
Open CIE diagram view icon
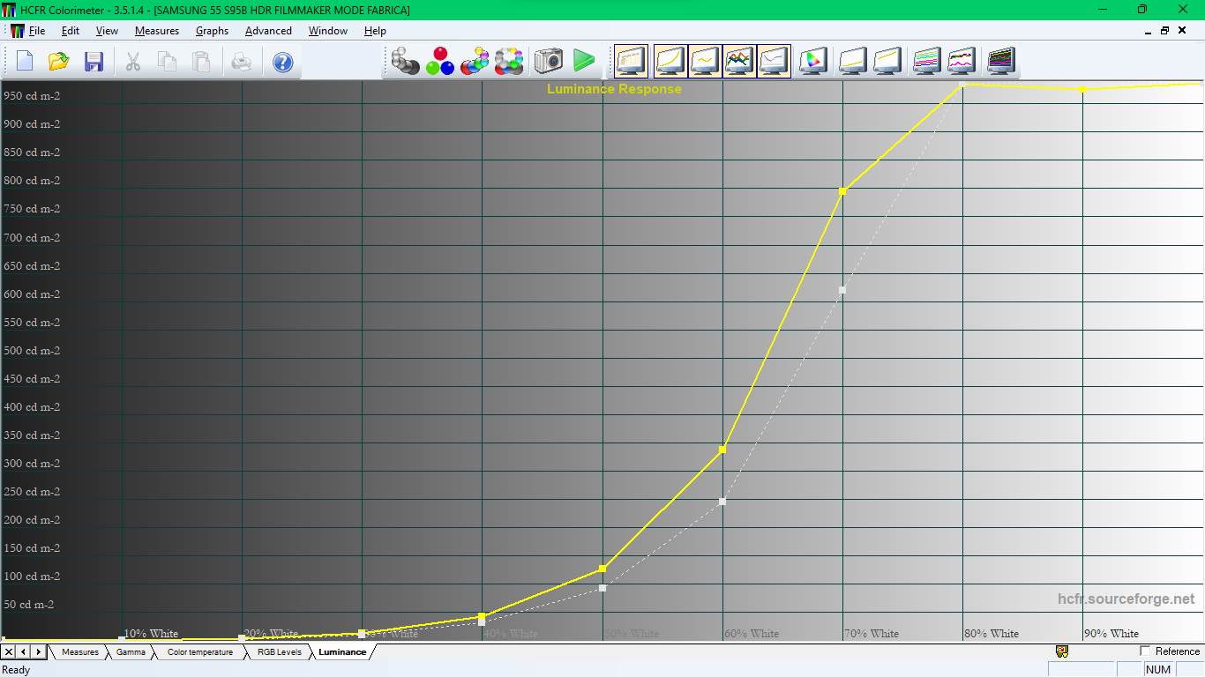[x=812, y=61]
